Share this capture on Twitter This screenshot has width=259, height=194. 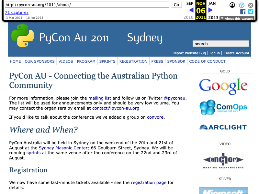coord(251,12)
